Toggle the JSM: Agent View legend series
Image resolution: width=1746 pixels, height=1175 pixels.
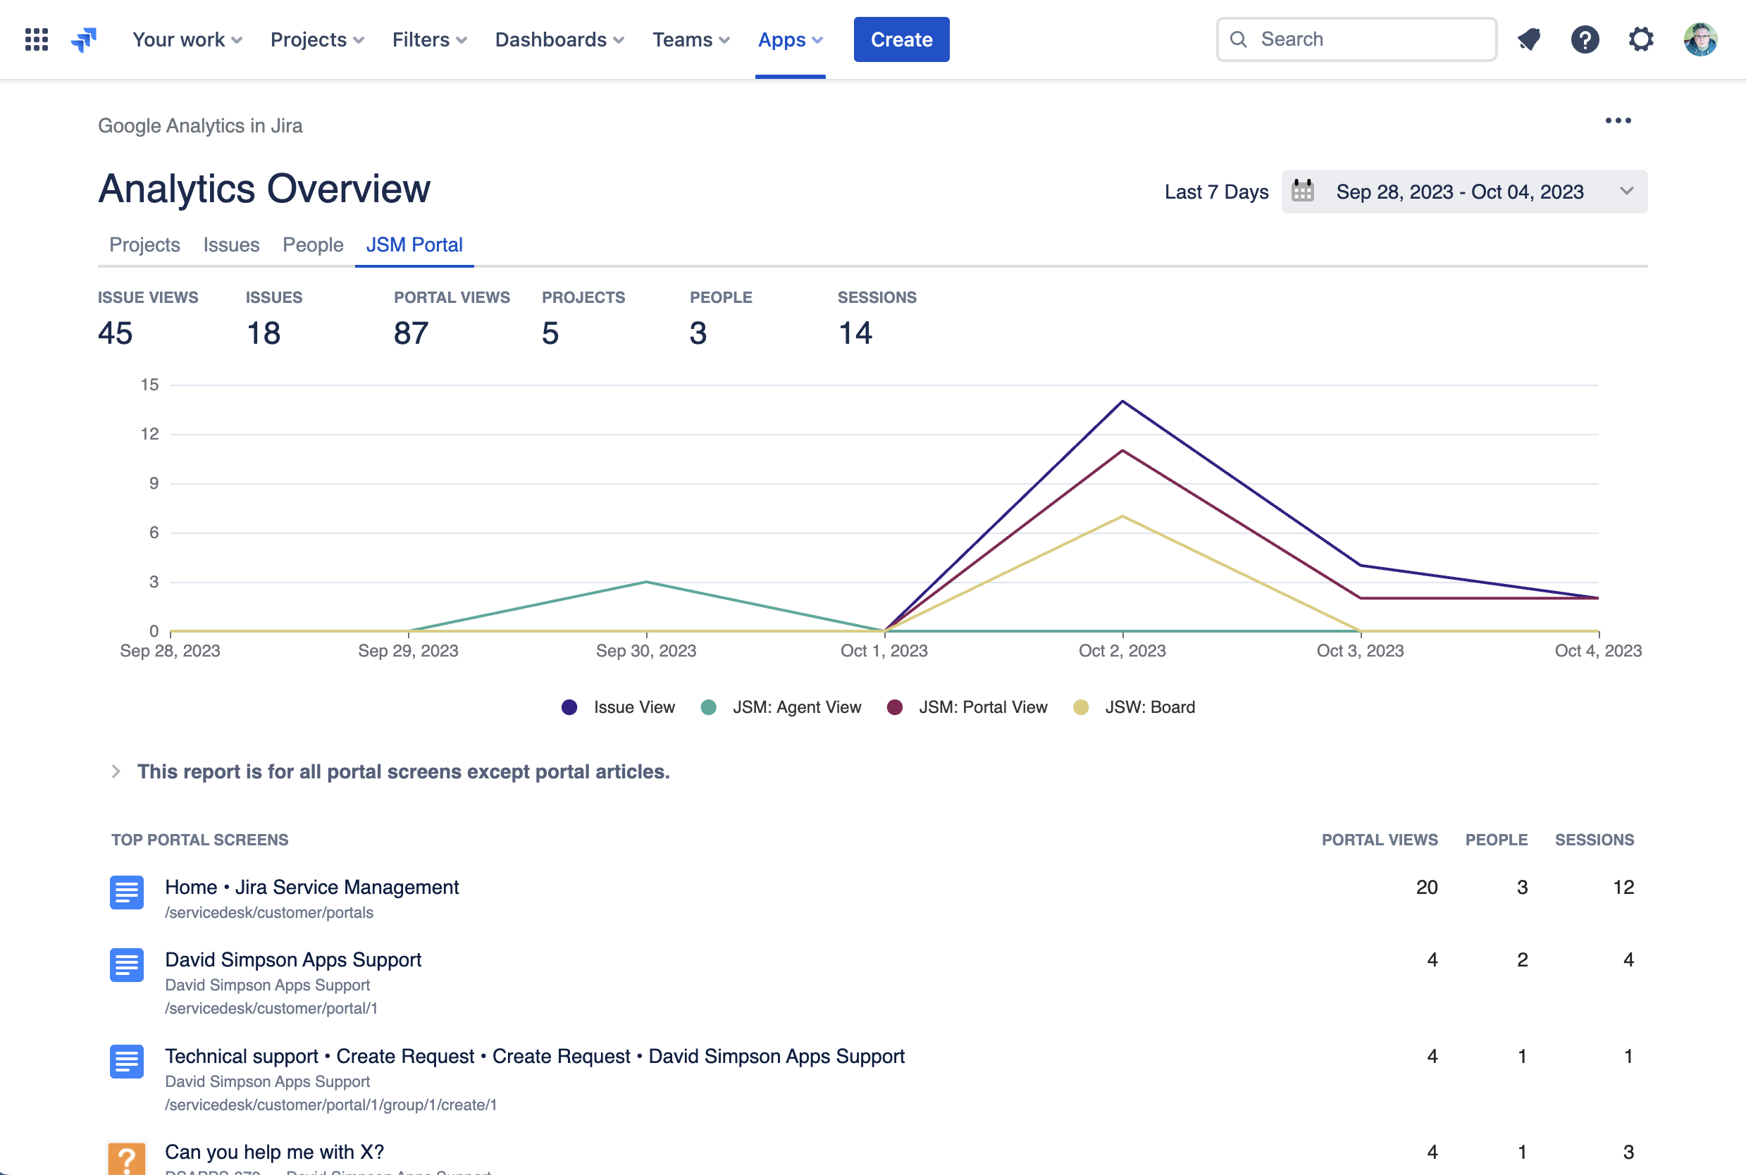pos(708,707)
